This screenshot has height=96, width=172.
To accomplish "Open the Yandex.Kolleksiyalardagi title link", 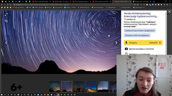I will 141,15.
